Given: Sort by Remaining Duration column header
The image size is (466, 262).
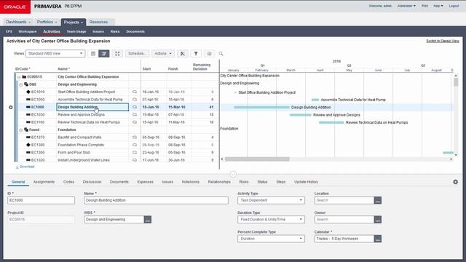Looking at the screenshot, I should click(x=202, y=67).
